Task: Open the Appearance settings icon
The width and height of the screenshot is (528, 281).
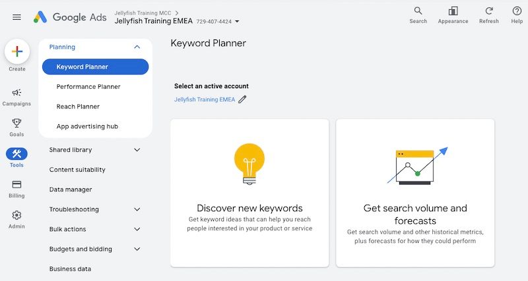Action: click(x=453, y=11)
